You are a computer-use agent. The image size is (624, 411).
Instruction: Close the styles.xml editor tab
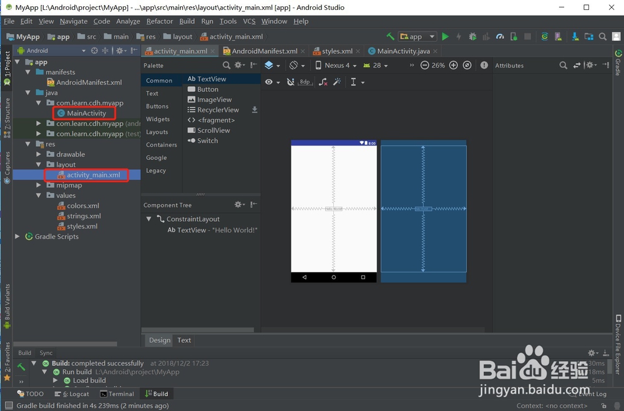358,51
